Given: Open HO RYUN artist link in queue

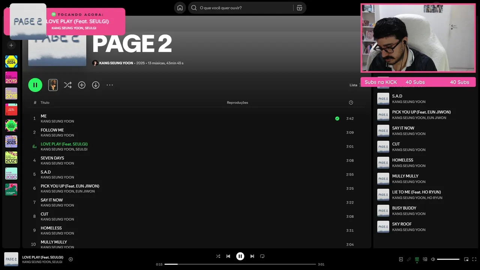Looking at the screenshot, I should [435, 198].
